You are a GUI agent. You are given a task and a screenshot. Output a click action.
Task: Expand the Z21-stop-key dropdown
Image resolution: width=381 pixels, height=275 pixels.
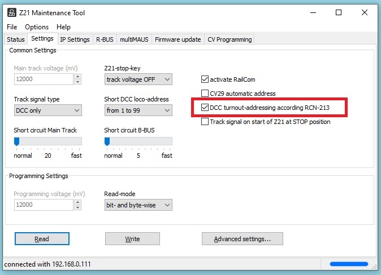click(x=138, y=79)
